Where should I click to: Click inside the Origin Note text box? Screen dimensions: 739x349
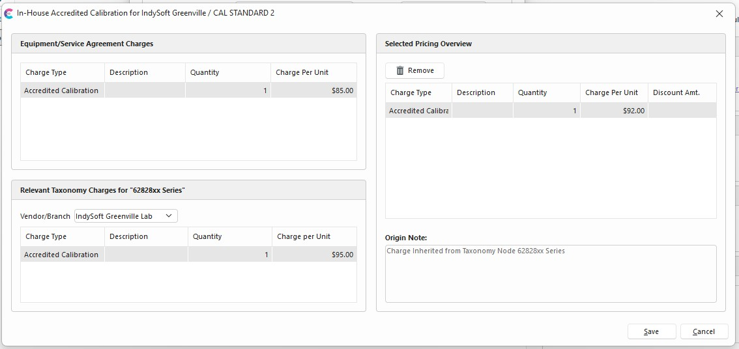[551, 273]
